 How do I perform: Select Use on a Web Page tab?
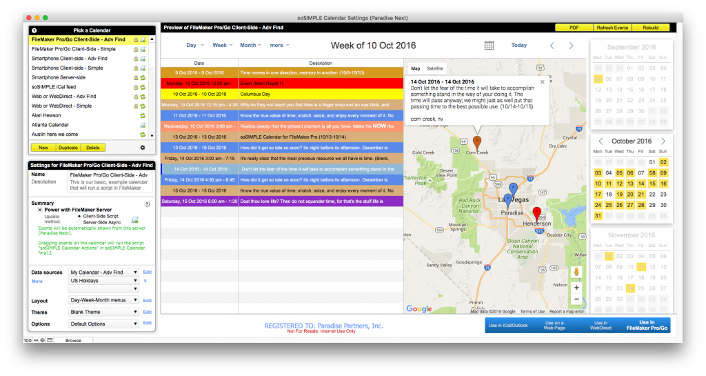pyautogui.click(x=554, y=325)
